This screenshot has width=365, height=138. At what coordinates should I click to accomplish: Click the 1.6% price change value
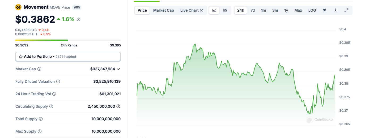68,19
